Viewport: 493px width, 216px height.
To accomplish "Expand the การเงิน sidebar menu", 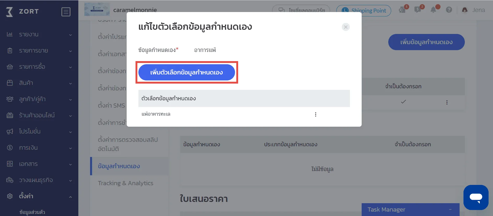I will (39, 148).
